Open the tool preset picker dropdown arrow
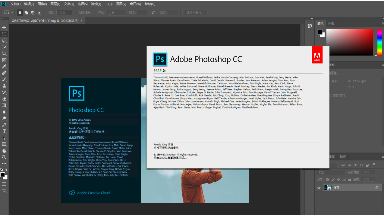This screenshot has width=384, height=215. click(x=12, y=13)
